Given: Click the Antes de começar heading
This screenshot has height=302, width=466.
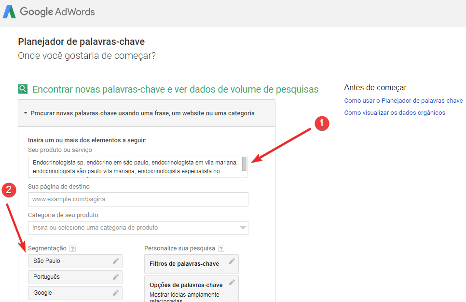Looking at the screenshot, I should point(375,88).
